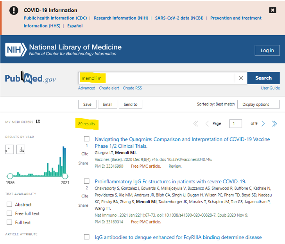Screen dimensions: 285x244
Task: Click Create alert link
Action: click(x=109, y=88)
